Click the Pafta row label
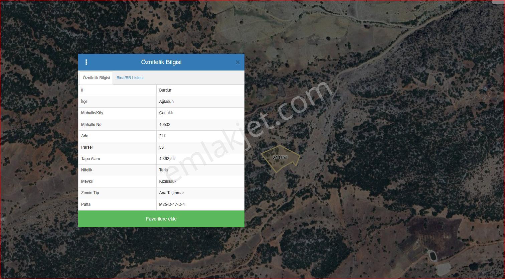Image resolution: width=505 pixels, height=279 pixels. click(86, 204)
